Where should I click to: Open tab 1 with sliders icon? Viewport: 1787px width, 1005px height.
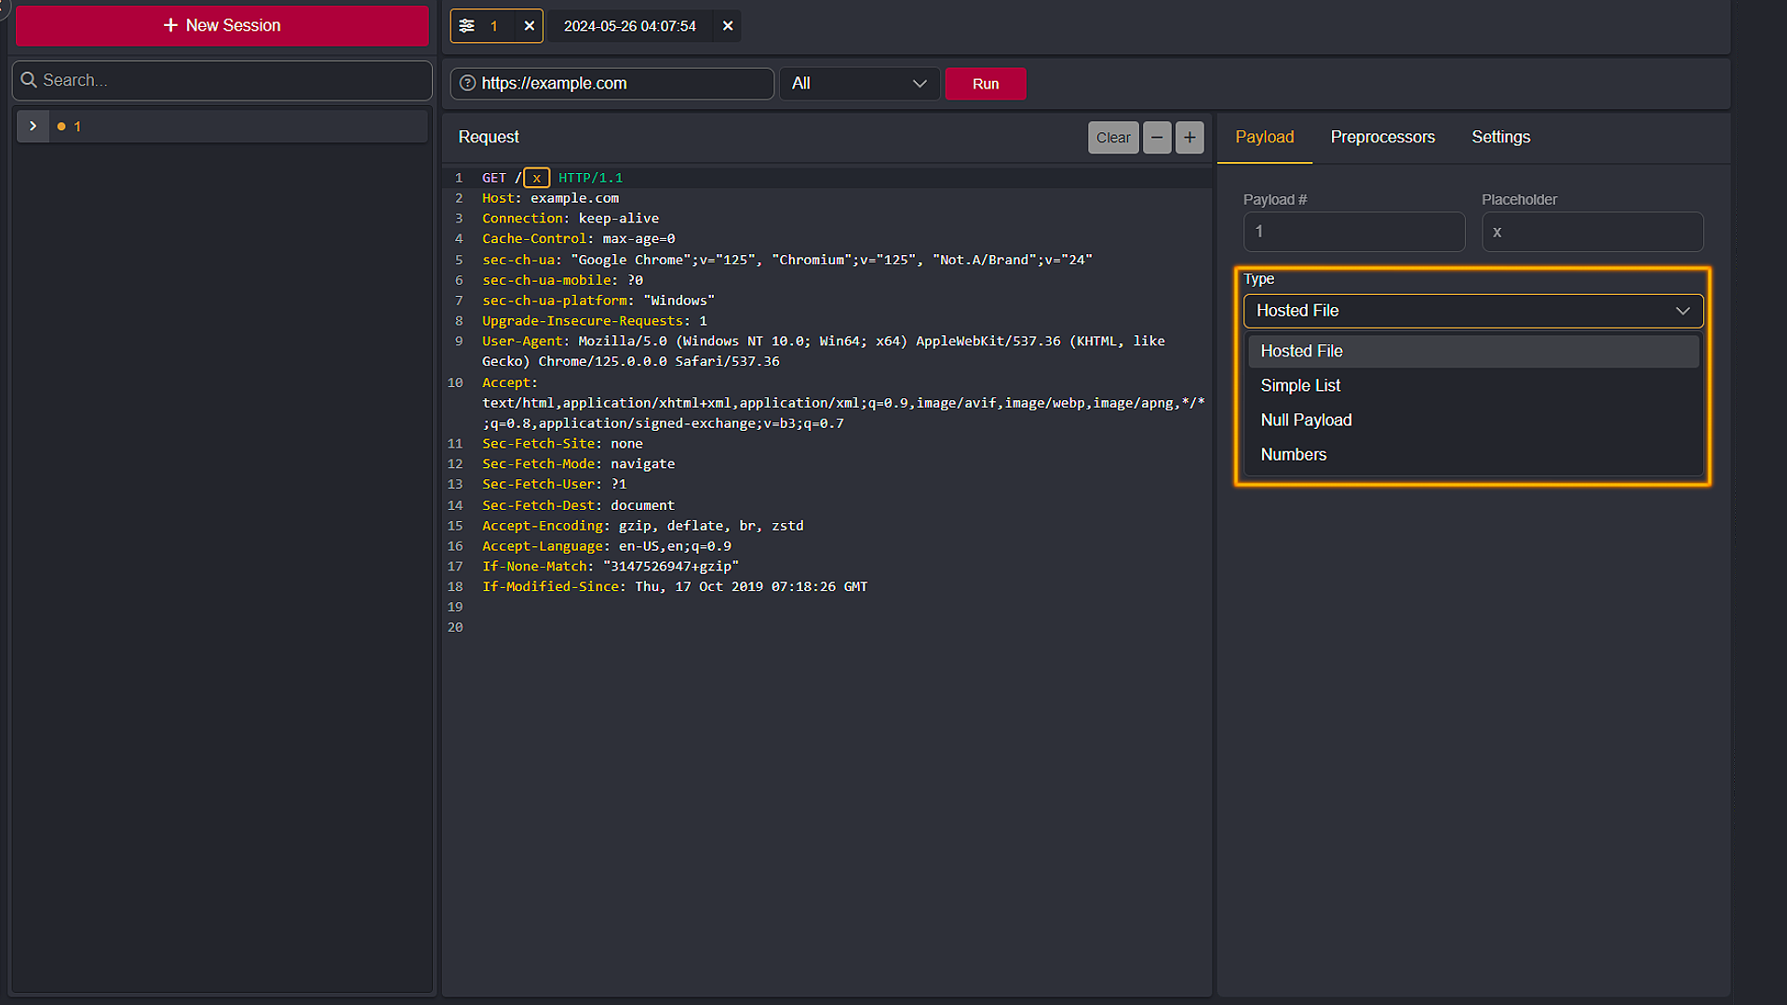coord(482,26)
